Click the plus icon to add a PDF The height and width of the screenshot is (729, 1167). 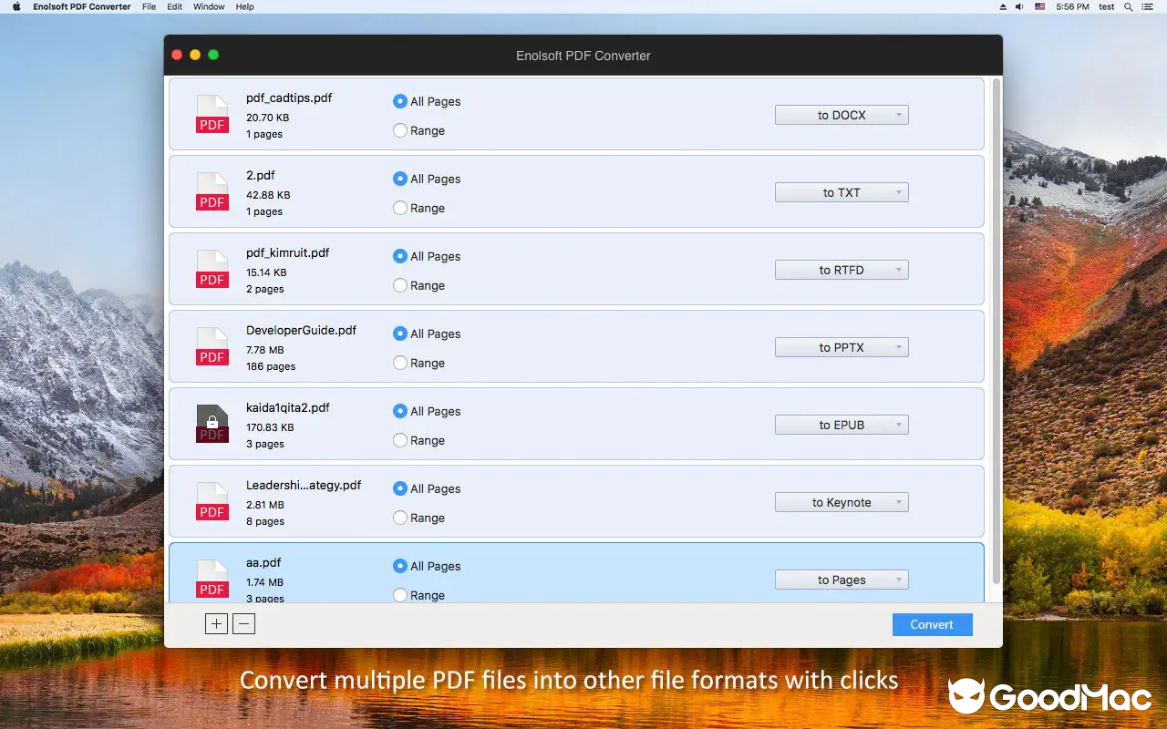[216, 623]
